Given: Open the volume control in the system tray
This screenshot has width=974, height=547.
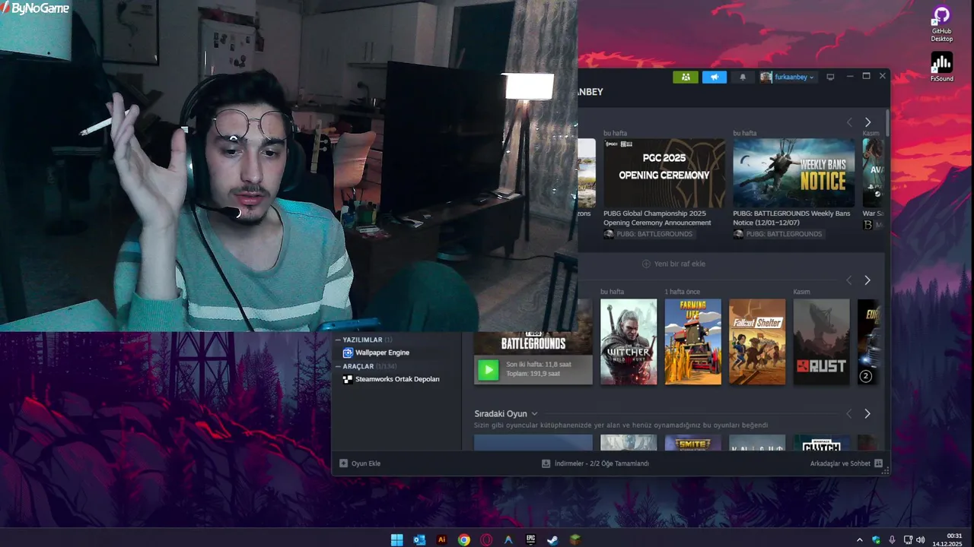Looking at the screenshot, I should click(x=920, y=540).
